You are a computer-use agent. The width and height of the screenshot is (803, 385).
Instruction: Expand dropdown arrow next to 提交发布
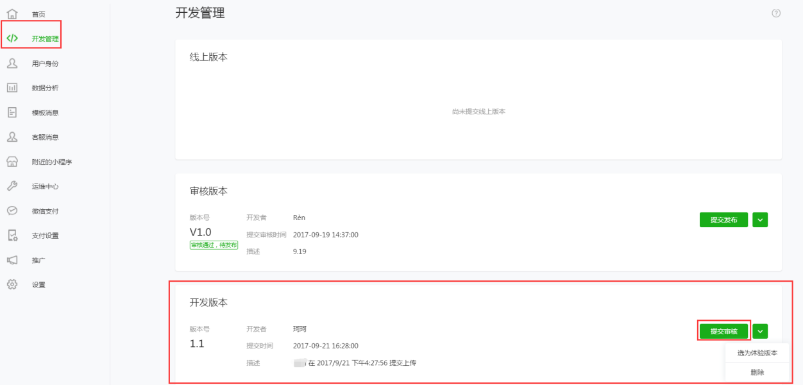(x=760, y=220)
